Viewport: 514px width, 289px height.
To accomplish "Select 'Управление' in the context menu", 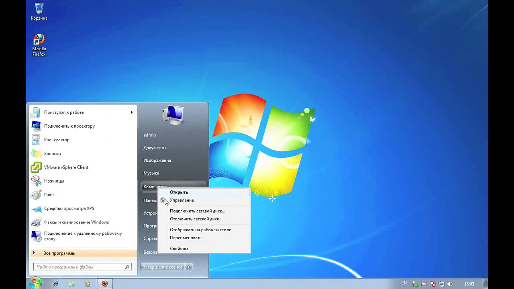I will [182, 200].
